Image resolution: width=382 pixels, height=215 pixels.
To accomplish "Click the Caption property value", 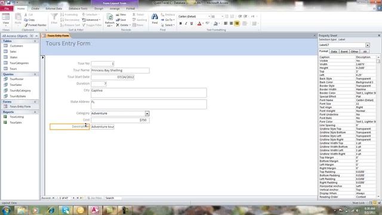I will coord(366,57).
